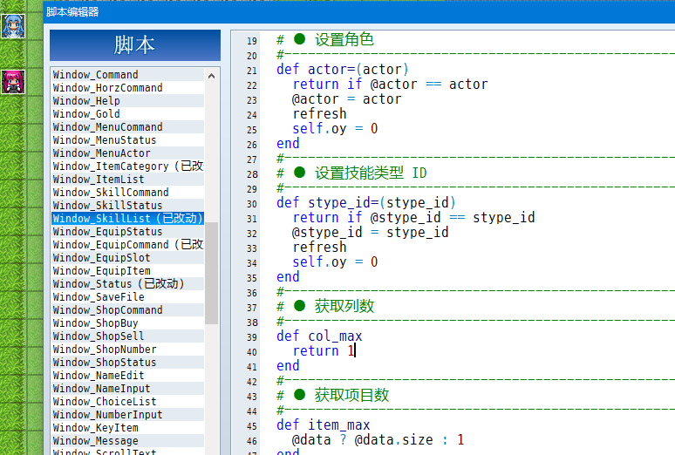Viewport: 675px width, 455px height.
Task: Select the highlighted Window_SkillList script
Action: (128, 218)
